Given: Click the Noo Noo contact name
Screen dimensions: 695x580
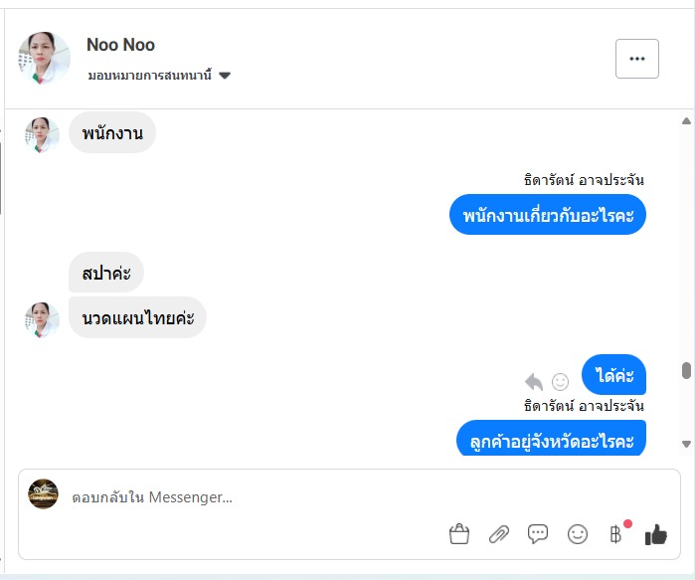Looking at the screenshot, I should 120,45.
